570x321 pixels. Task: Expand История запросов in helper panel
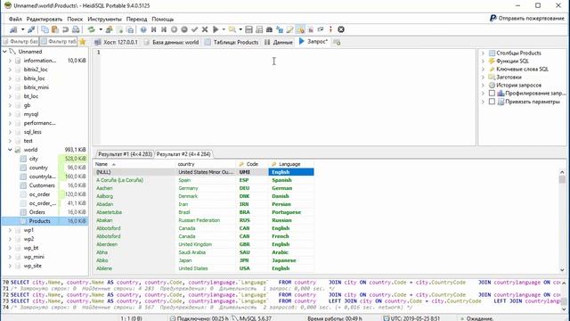point(483,86)
